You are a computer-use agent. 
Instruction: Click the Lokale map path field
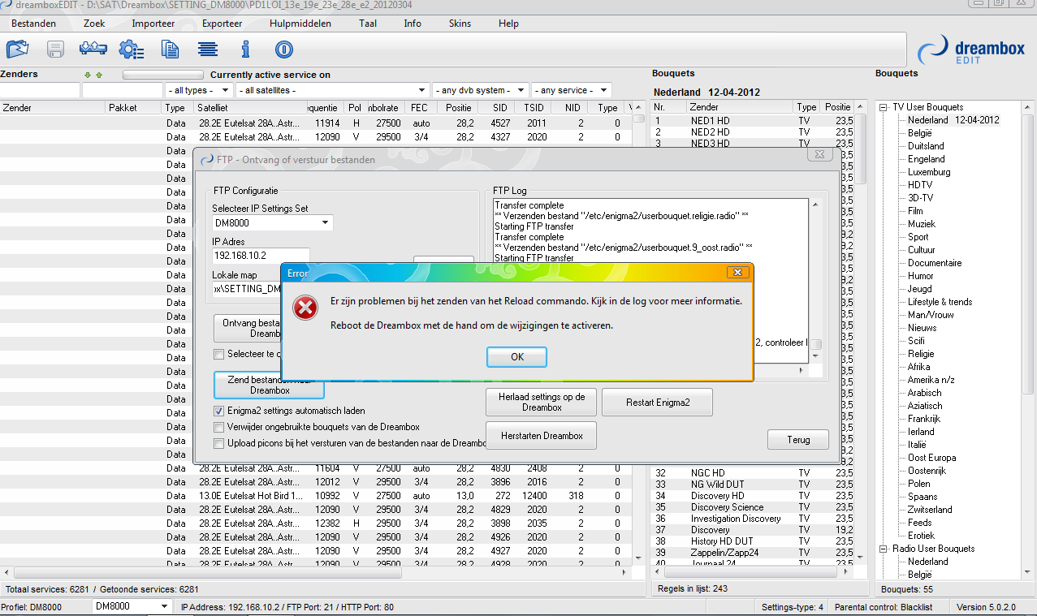[x=247, y=289]
